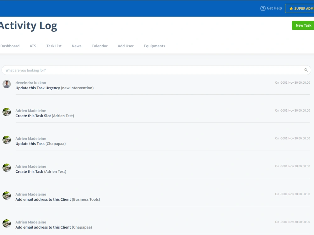
Task: Open Adrien Madeleine's avatar on the Task Slot entry
Action: (7, 112)
